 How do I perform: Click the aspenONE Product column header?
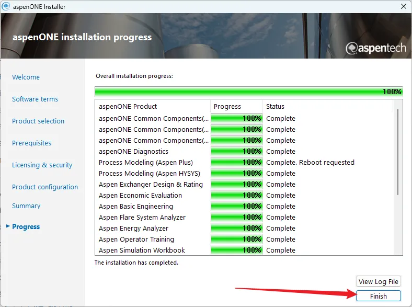[153, 107]
